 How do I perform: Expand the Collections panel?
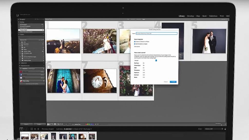20,63
